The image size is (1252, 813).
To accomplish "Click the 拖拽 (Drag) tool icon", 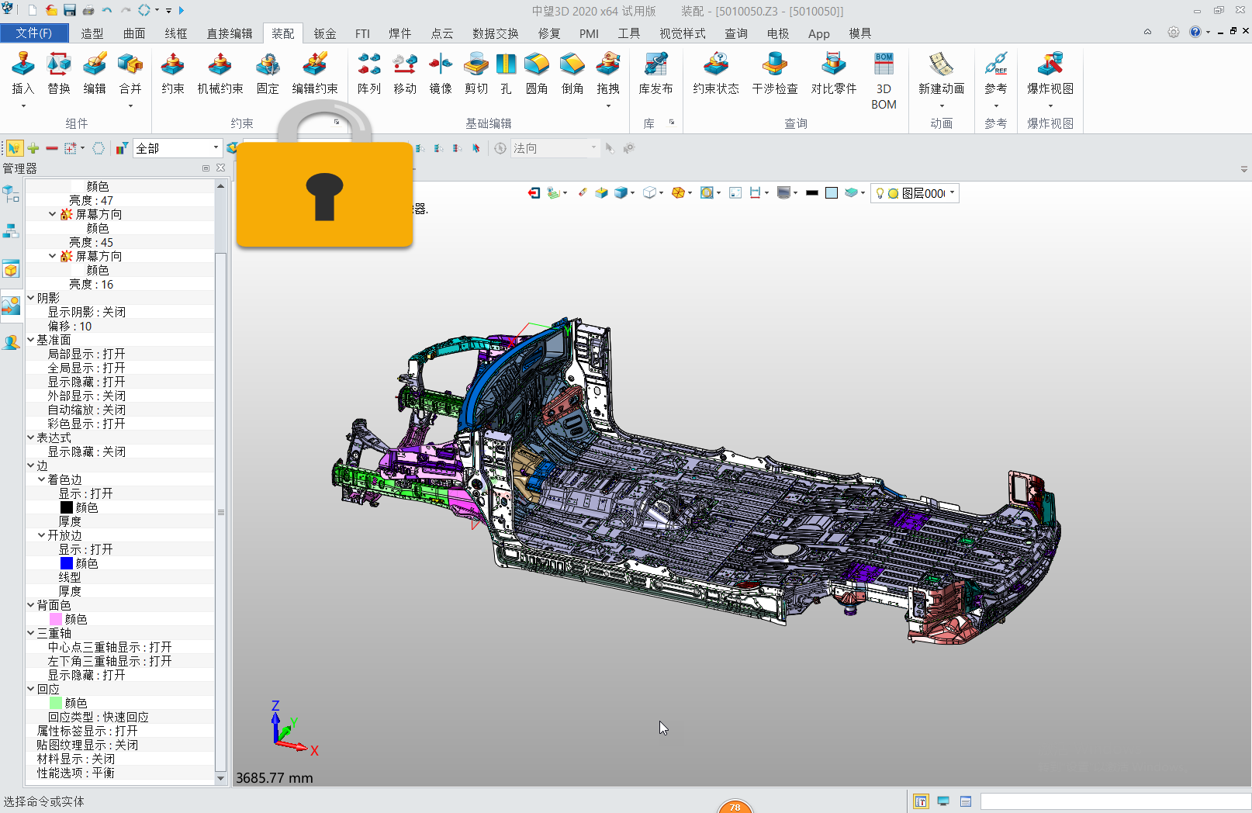I will point(608,64).
